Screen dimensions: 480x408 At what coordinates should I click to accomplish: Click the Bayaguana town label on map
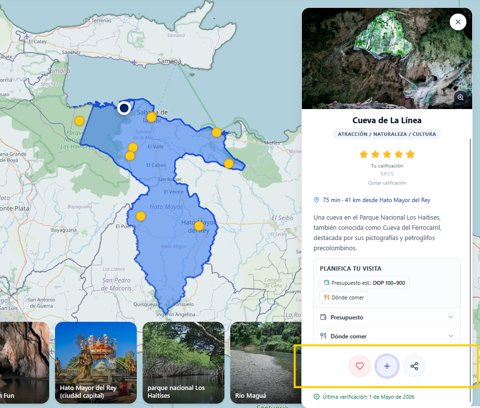[x=64, y=230]
